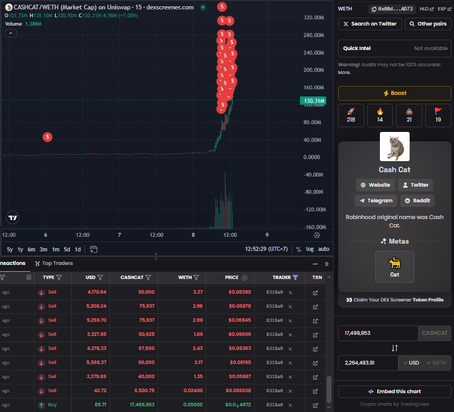The width and height of the screenshot is (454, 412).
Task: Set chart range to 3m
Action: click(43, 249)
